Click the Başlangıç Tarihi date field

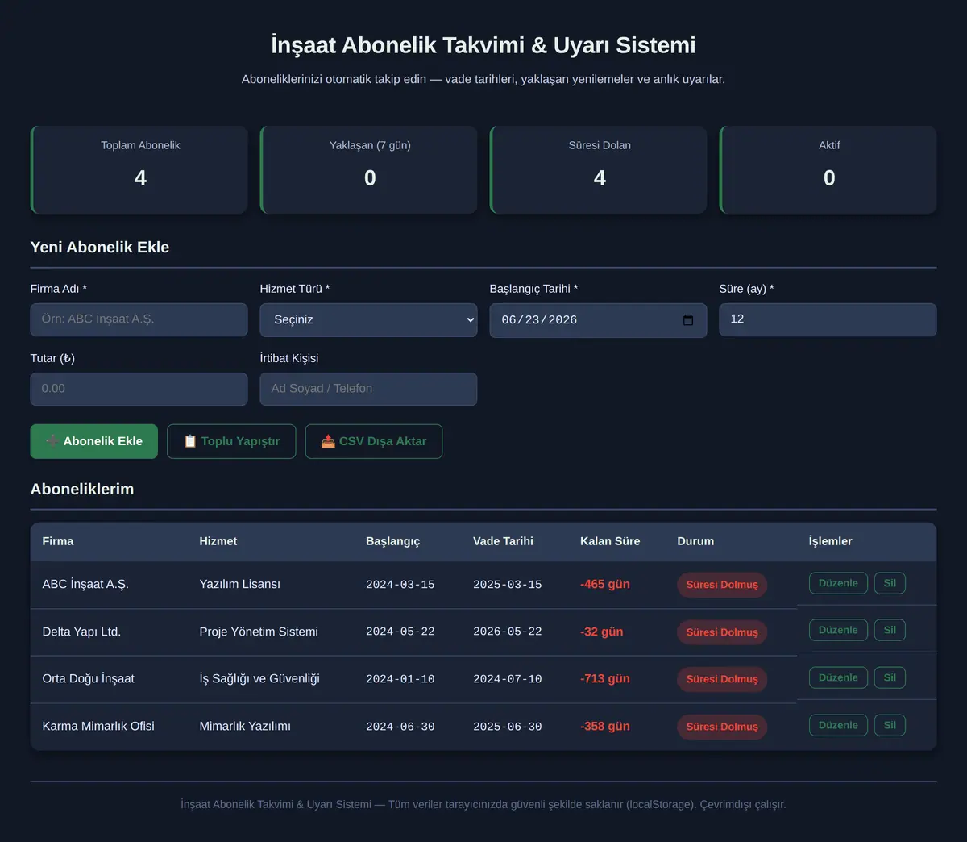tap(598, 320)
